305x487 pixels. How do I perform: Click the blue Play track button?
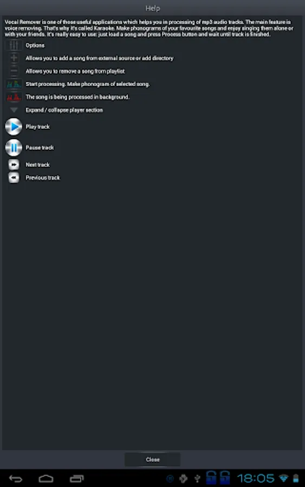(14, 127)
